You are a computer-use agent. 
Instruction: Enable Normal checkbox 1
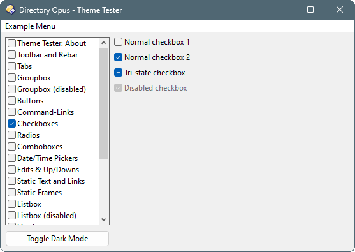pyautogui.click(x=118, y=42)
